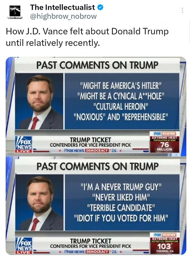Click the top Vance portrait photo
The width and height of the screenshot is (190, 259).
pos(39,101)
